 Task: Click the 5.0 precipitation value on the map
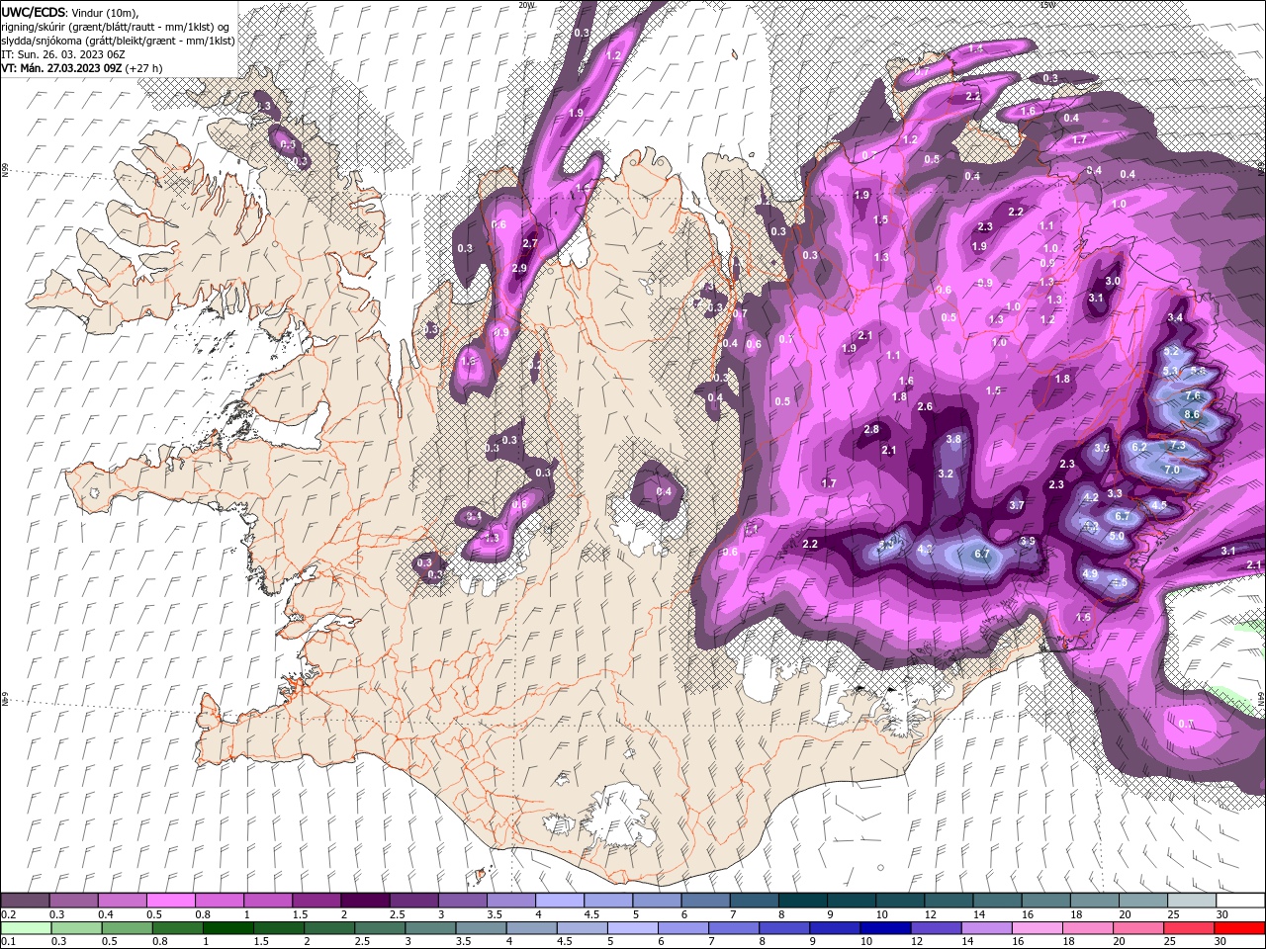pyautogui.click(x=1117, y=537)
